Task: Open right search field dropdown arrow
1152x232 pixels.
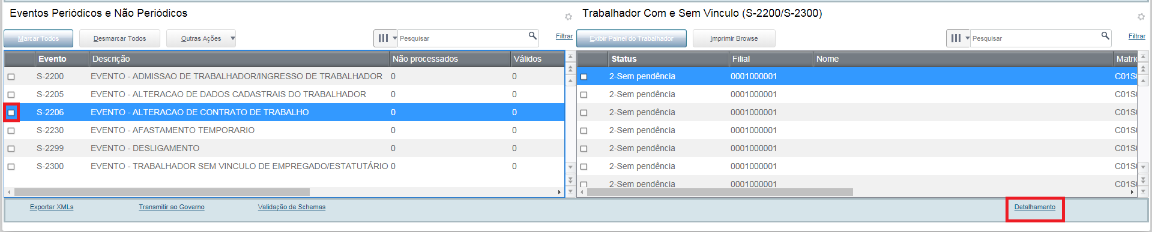Action: 967,38
